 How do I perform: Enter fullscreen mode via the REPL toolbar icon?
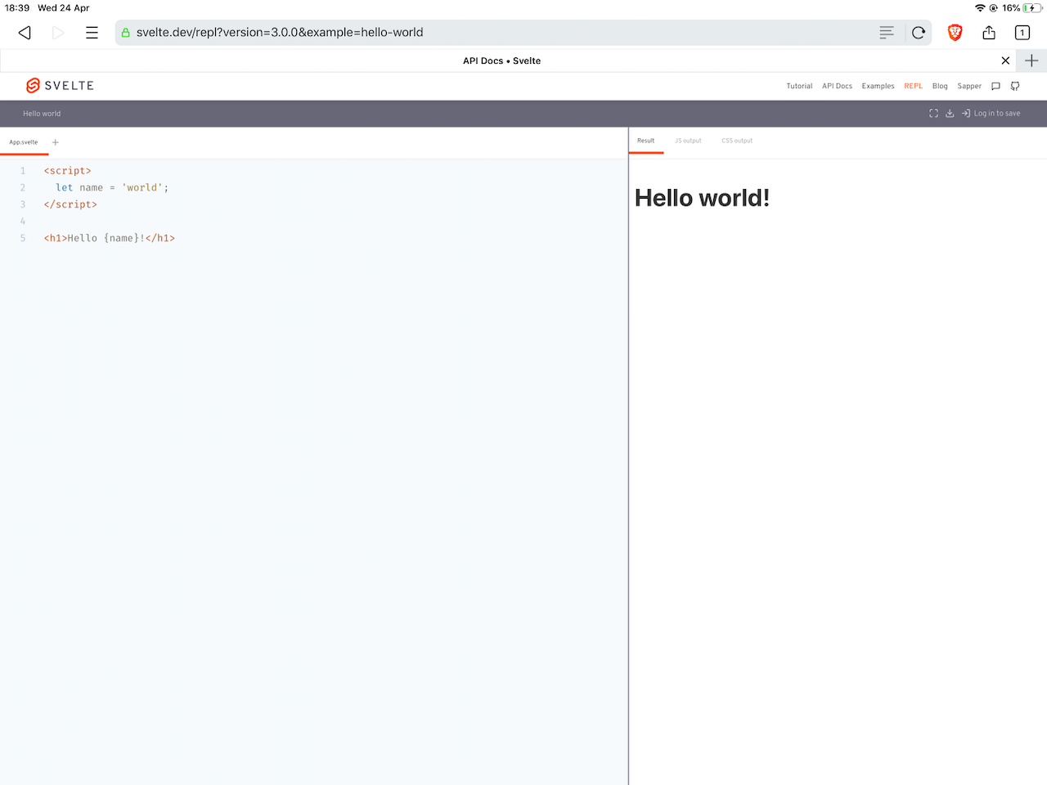[x=933, y=113]
